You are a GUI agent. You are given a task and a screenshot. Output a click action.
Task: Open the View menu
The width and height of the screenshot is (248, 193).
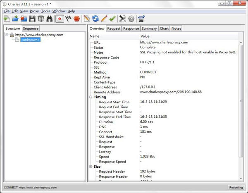(x=24, y=11)
